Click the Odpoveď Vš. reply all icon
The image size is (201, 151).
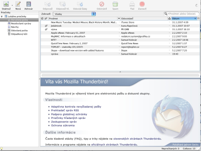(63, 4)
